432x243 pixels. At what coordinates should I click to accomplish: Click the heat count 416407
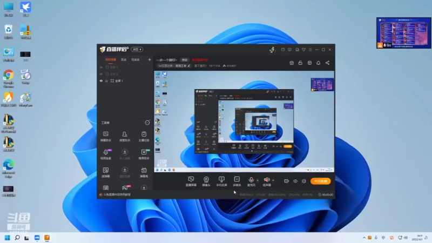pyautogui.click(x=230, y=66)
